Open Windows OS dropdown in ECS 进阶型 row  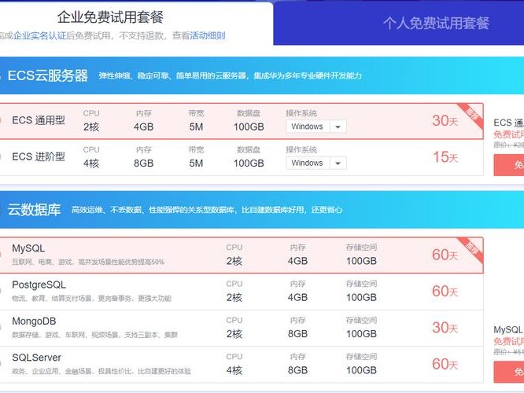(x=316, y=163)
